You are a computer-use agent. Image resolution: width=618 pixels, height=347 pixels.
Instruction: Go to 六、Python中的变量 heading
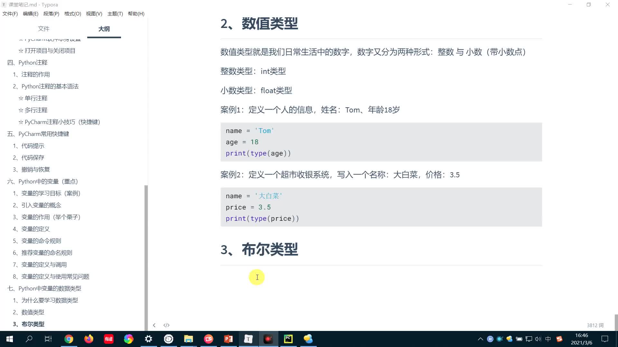[42, 182]
